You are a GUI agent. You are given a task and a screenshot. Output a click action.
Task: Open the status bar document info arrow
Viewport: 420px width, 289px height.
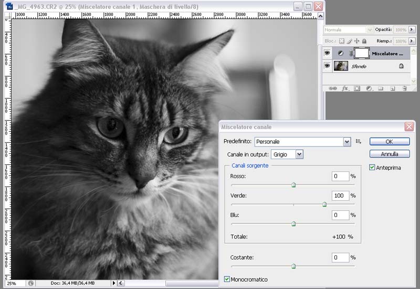coord(114,283)
